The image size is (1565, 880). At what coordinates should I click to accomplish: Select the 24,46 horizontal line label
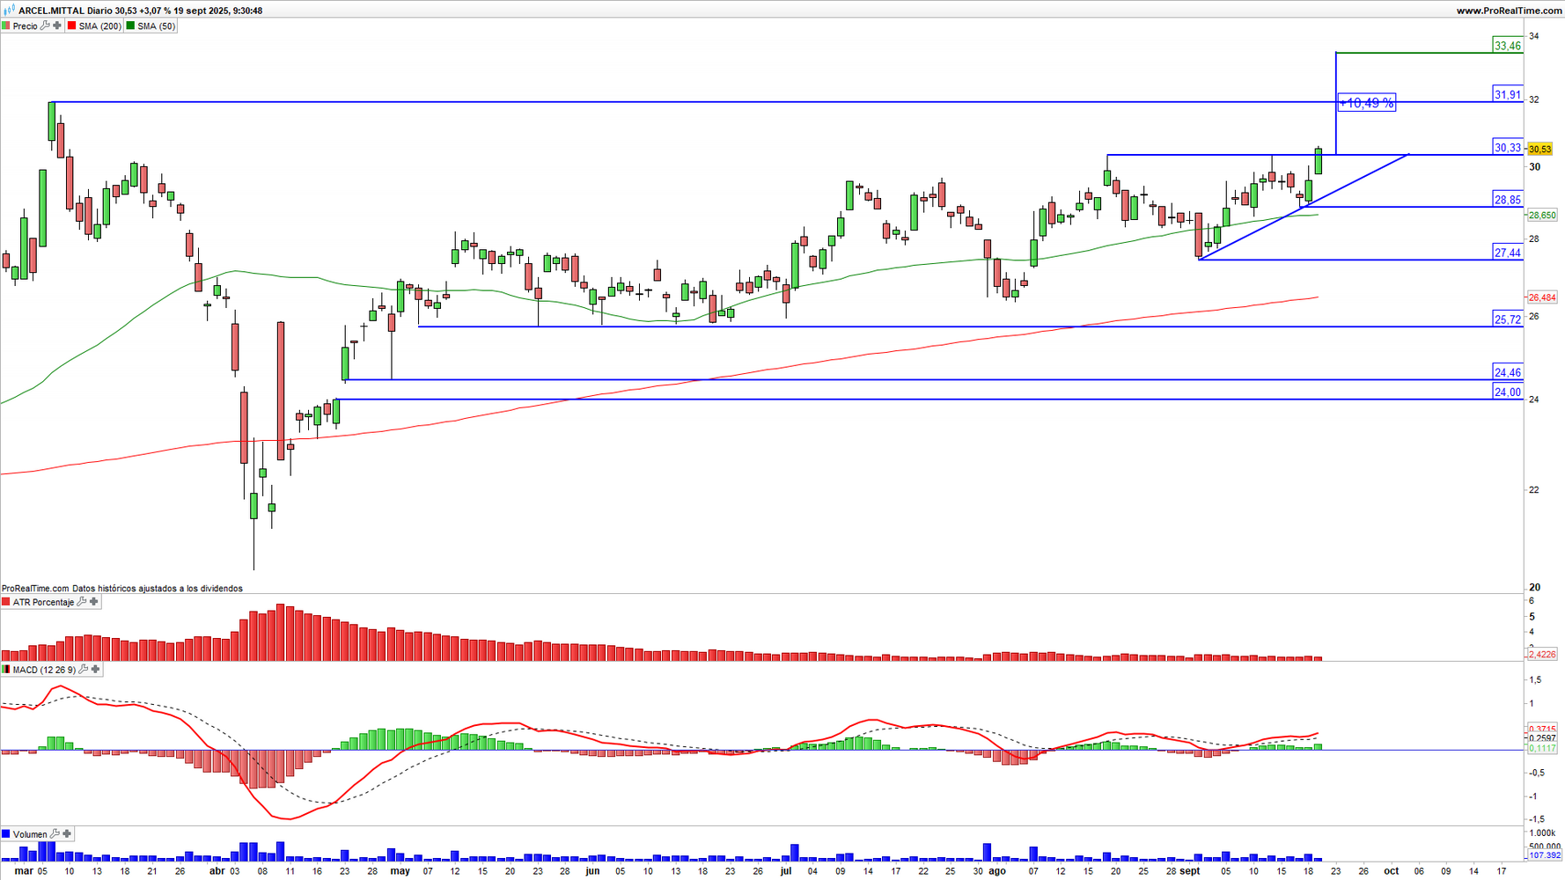(1508, 372)
